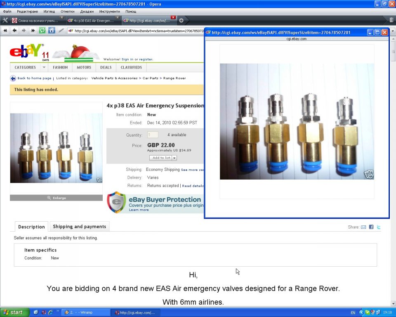This screenshot has height=317, width=396.
Task: Click the Sign in link
Action: 127,59
